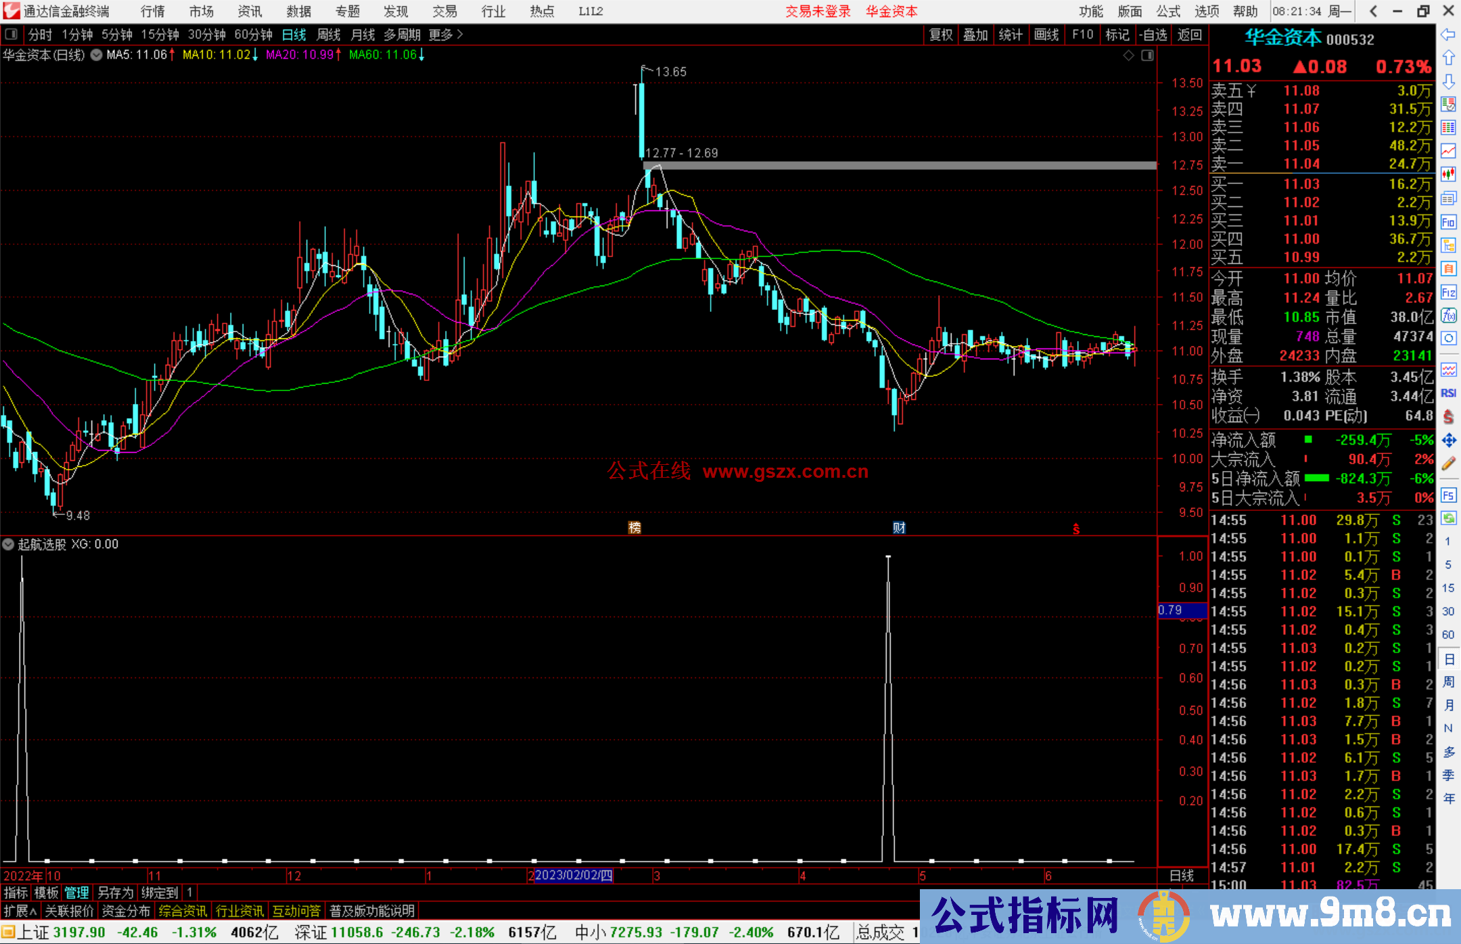Click the 复权 button
1461x944 pixels.
941,35
